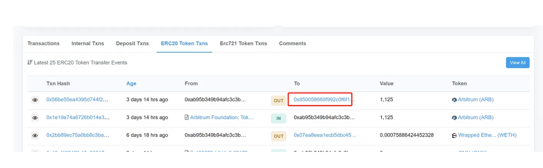Screen dimensions: 543x168
Task: Open Arbitrum Foundation: Tok sender link
Action: [x=222, y=118]
